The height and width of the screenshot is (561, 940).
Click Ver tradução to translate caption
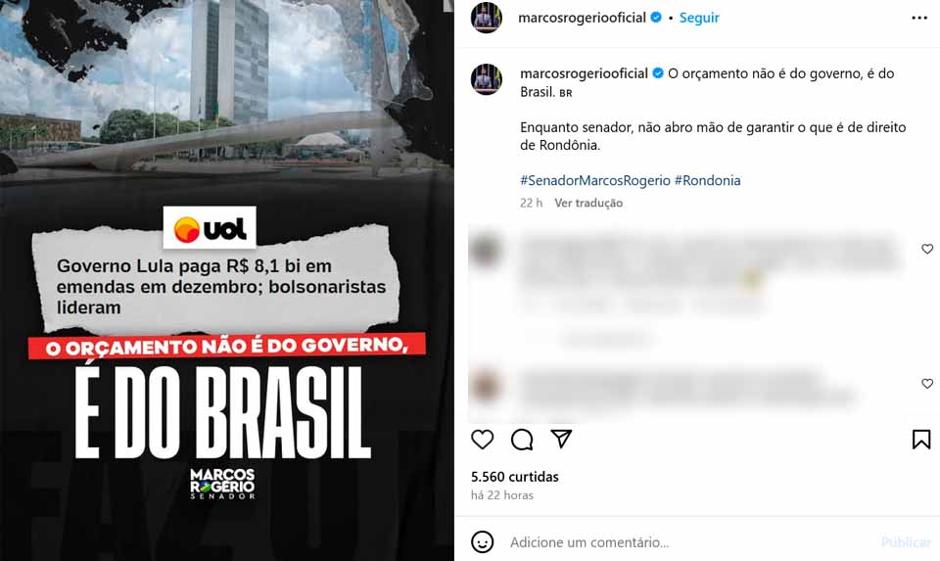pyautogui.click(x=588, y=204)
